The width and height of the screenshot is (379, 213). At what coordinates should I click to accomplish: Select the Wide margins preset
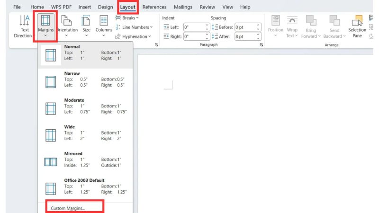tap(85, 135)
